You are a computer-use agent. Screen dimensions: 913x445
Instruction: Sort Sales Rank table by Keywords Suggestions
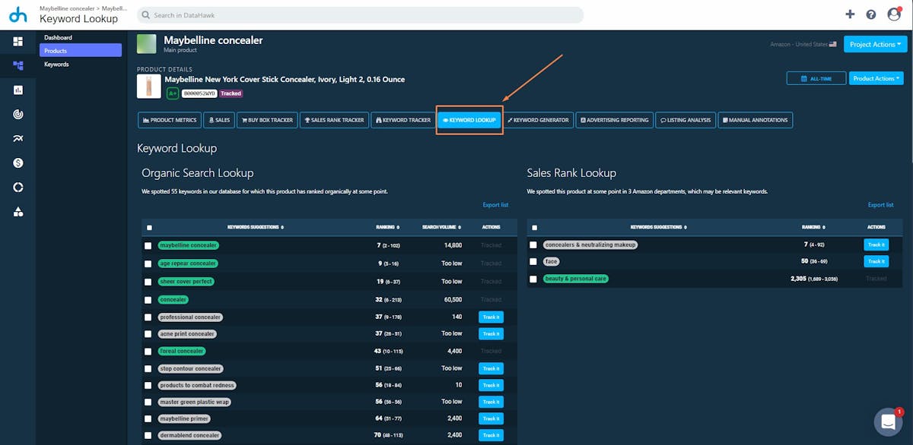[658, 227]
